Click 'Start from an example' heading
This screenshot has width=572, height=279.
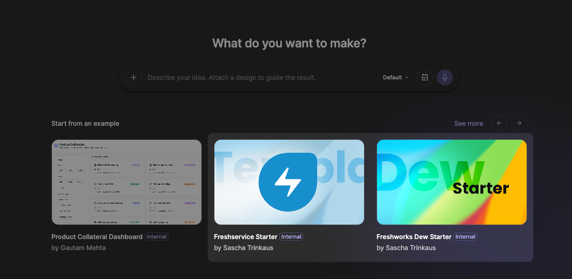[85, 123]
